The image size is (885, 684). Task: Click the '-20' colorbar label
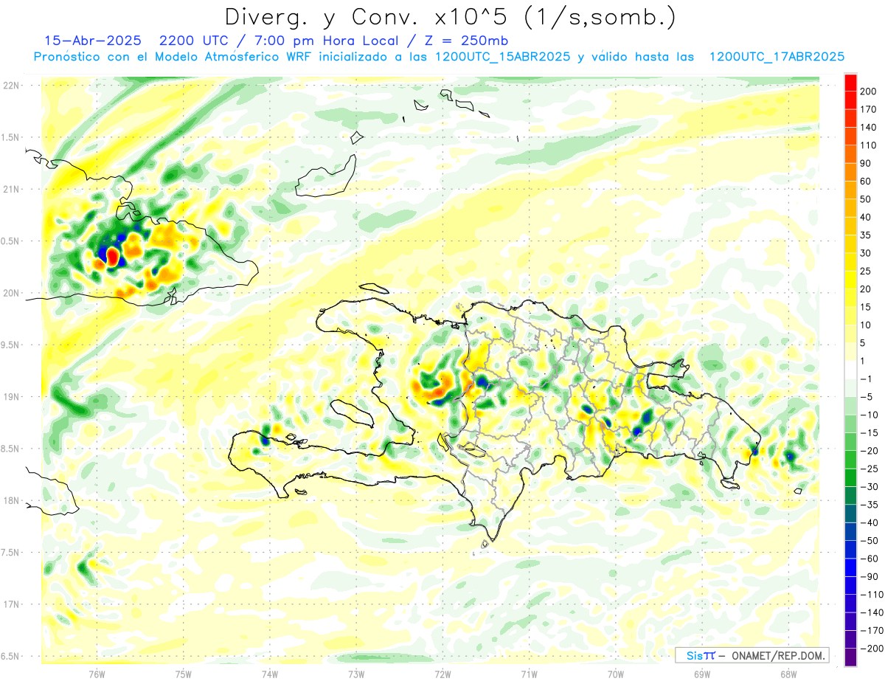(x=870, y=451)
